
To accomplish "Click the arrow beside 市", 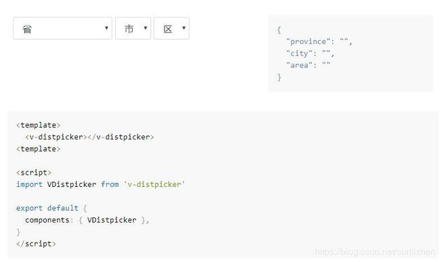I will coord(146,28).
